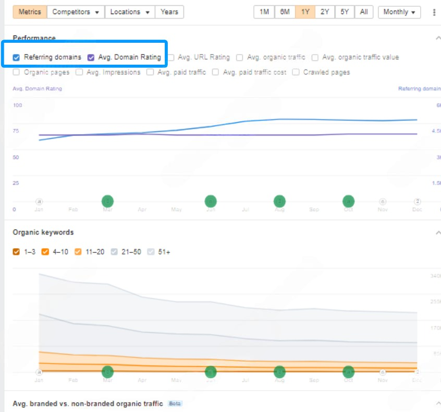The width and height of the screenshot is (441, 412).
Task: Click the Referring domains axis label
Action: (419, 89)
